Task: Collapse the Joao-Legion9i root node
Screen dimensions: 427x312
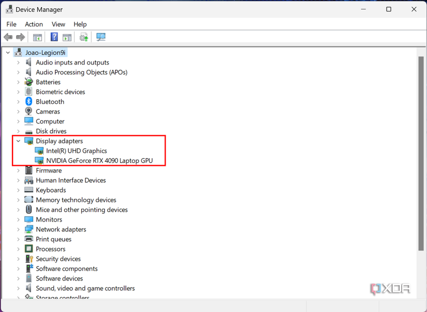Action: point(8,52)
